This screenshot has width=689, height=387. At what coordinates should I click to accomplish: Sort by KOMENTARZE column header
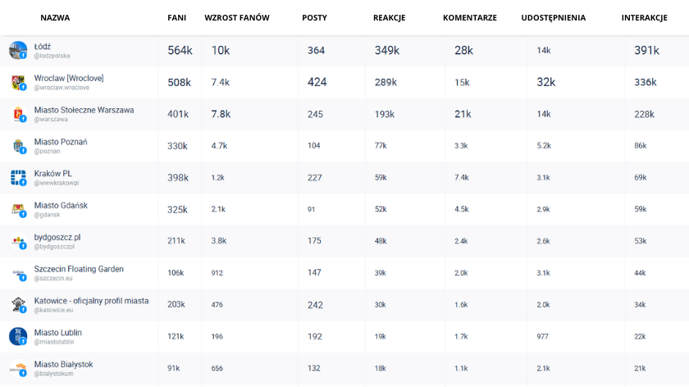(469, 17)
